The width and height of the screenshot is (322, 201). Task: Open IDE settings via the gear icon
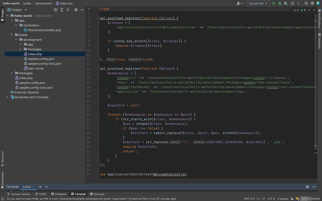coord(312,3)
